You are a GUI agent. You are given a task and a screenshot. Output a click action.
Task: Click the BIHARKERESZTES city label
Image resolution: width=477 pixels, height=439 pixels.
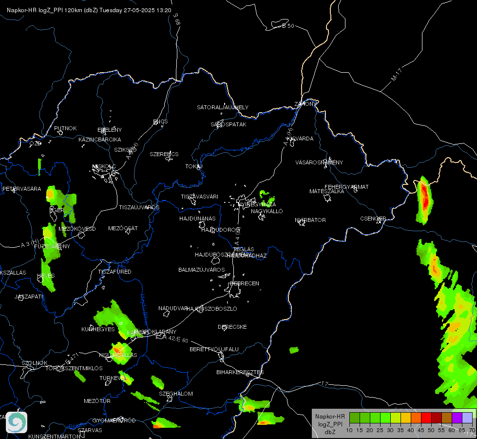240,372
